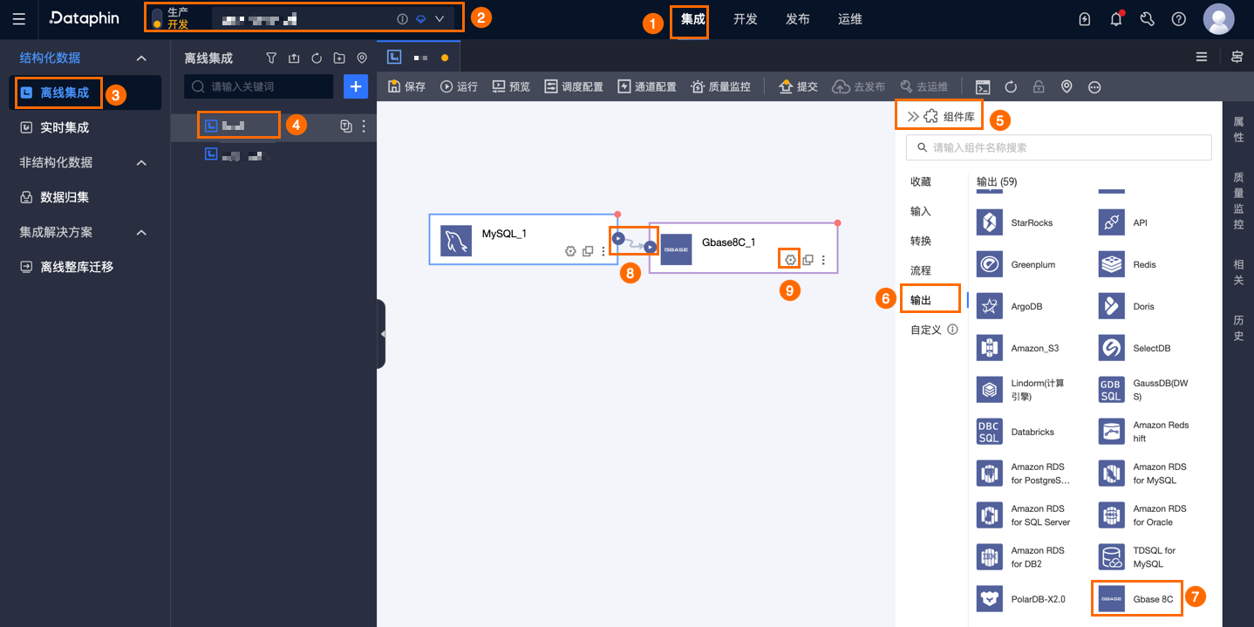Screen dimensions: 1254x627
Task: Switch to the 开发 tab
Action: 746,18
